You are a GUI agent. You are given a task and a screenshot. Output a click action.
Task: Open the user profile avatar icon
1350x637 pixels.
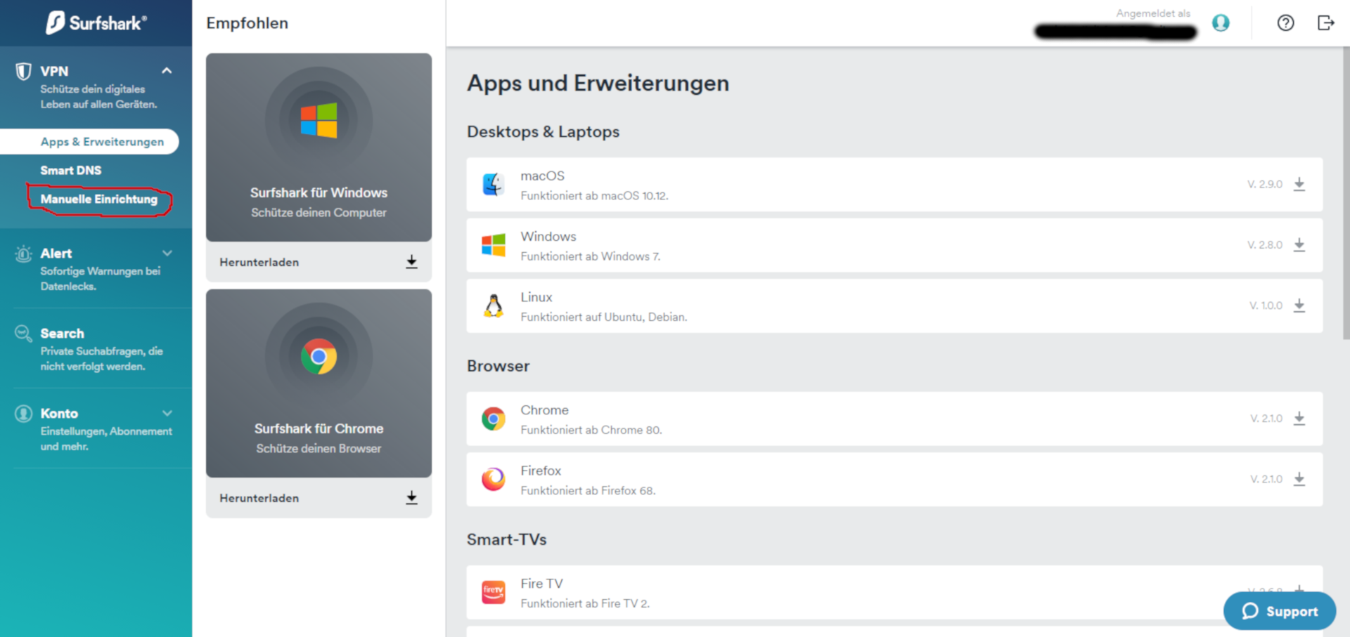pyautogui.click(x=1221, y=23)
